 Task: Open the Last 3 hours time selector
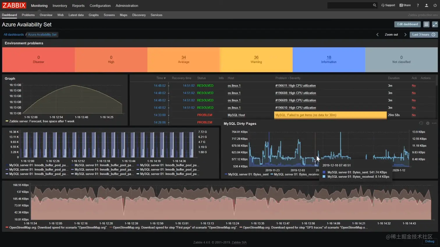point(423,34)
